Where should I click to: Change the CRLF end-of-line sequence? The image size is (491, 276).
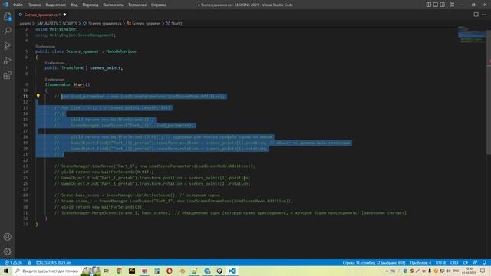pyautogui.click(x=454, y=262)
